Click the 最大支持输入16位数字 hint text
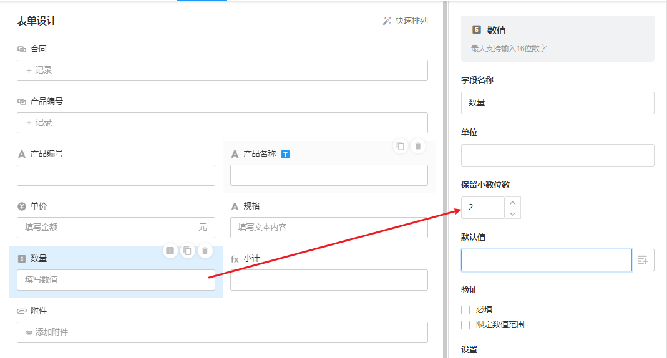 [509, 49]
